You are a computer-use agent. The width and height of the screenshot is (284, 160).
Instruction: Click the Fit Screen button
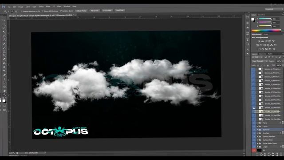pos(95,11)
